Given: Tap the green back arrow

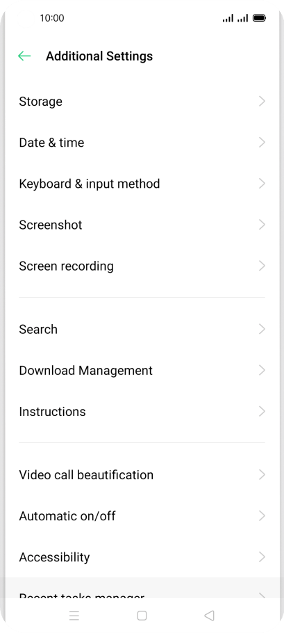Looking at the screenshot, I should [24, 56].
